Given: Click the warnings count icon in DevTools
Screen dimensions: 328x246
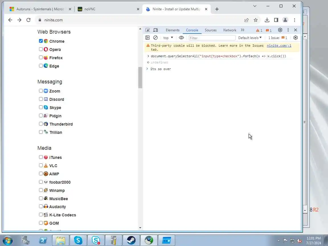Looking at the screenshot, I should [259, 30].
